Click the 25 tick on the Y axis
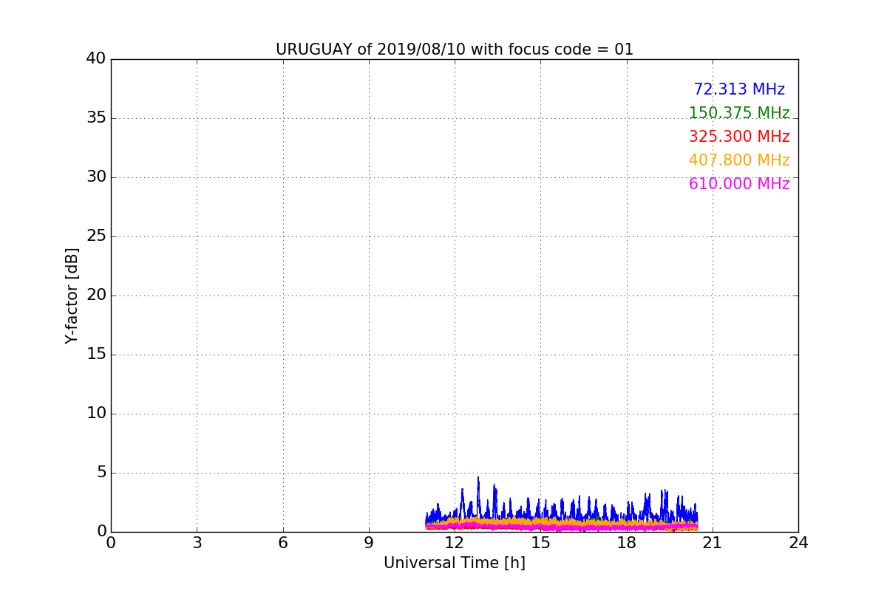 (96, 236)
